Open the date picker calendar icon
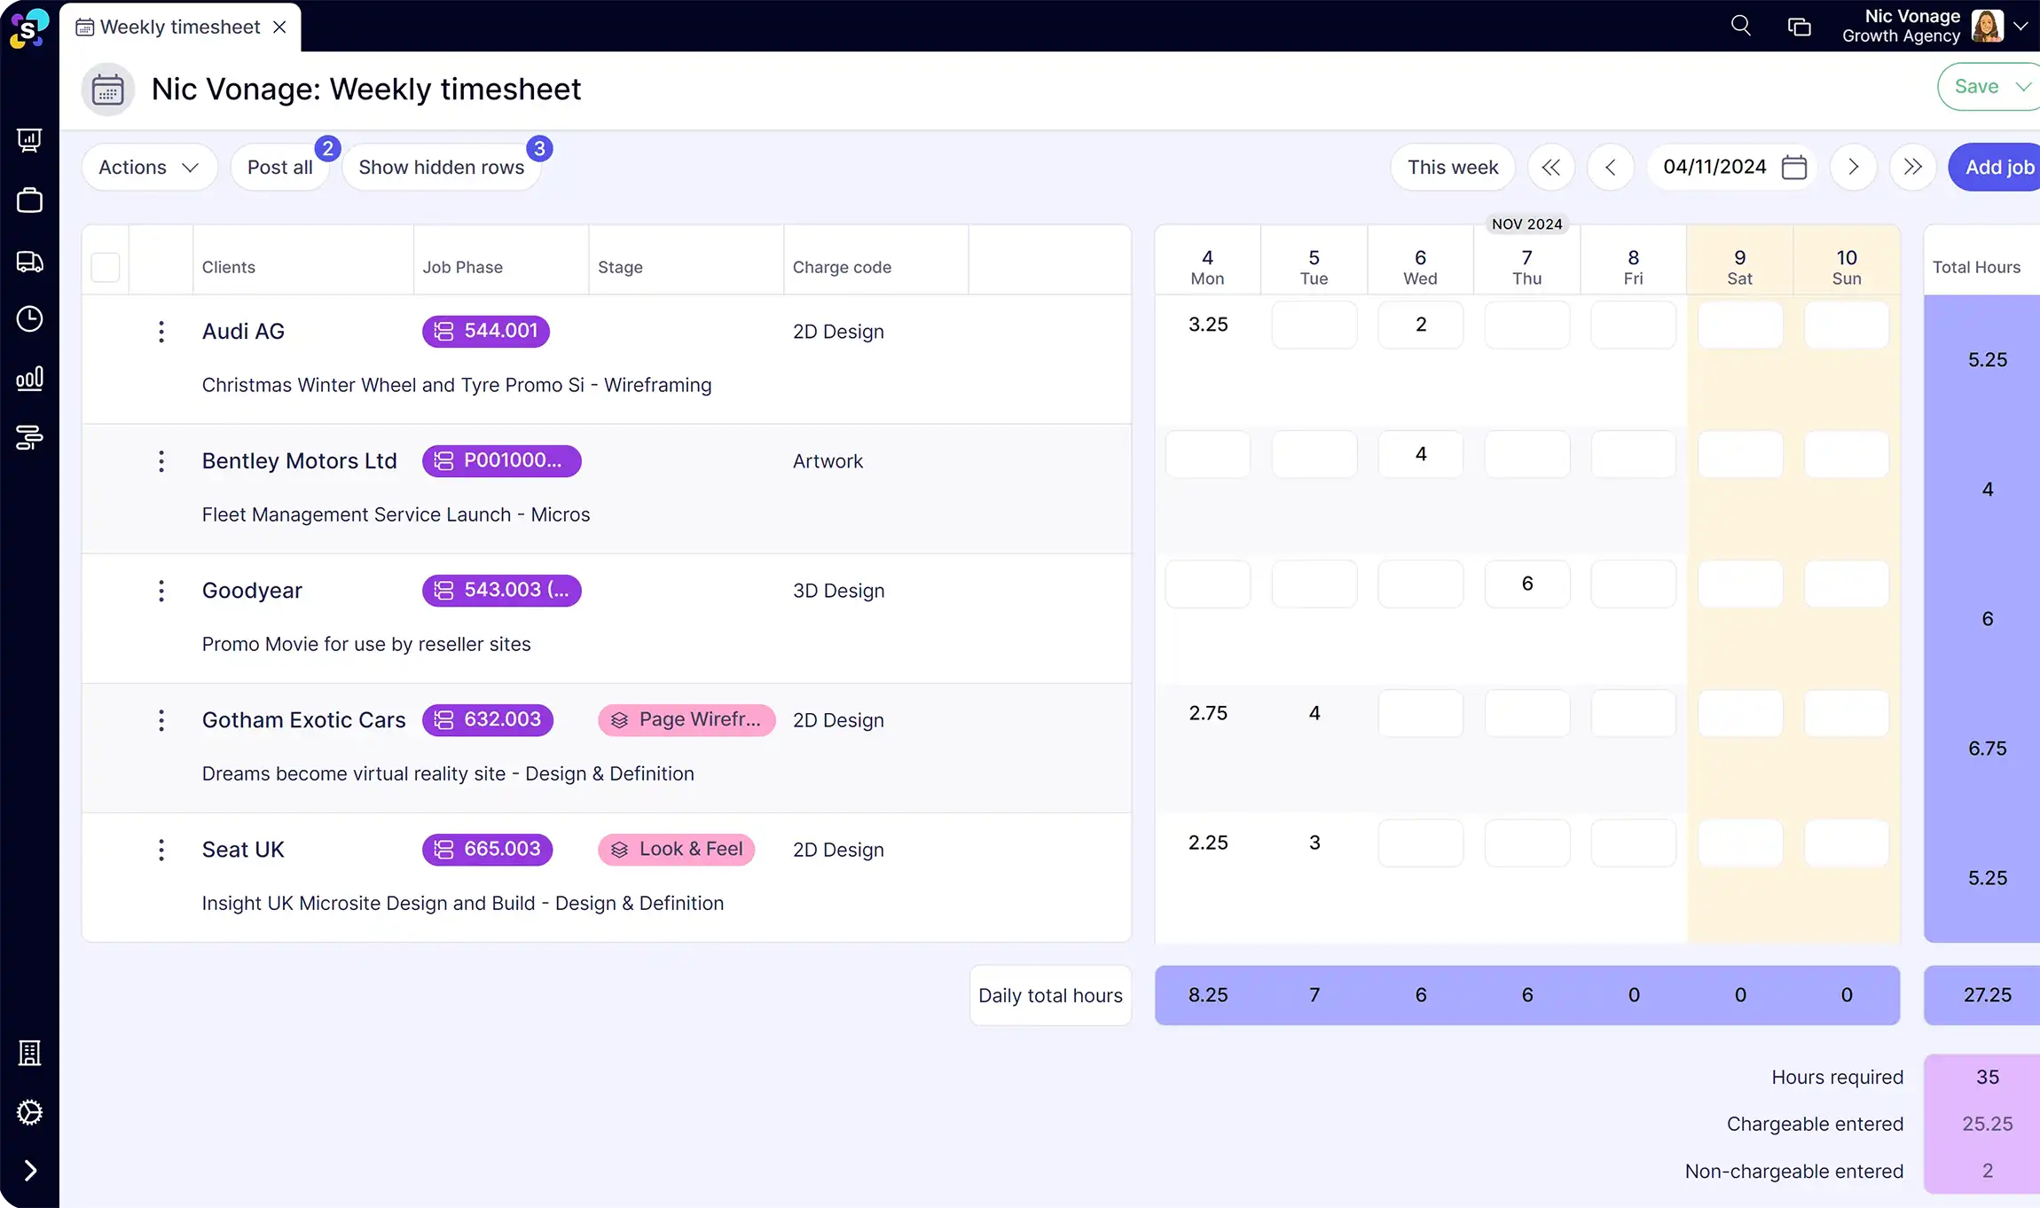 1794,167
